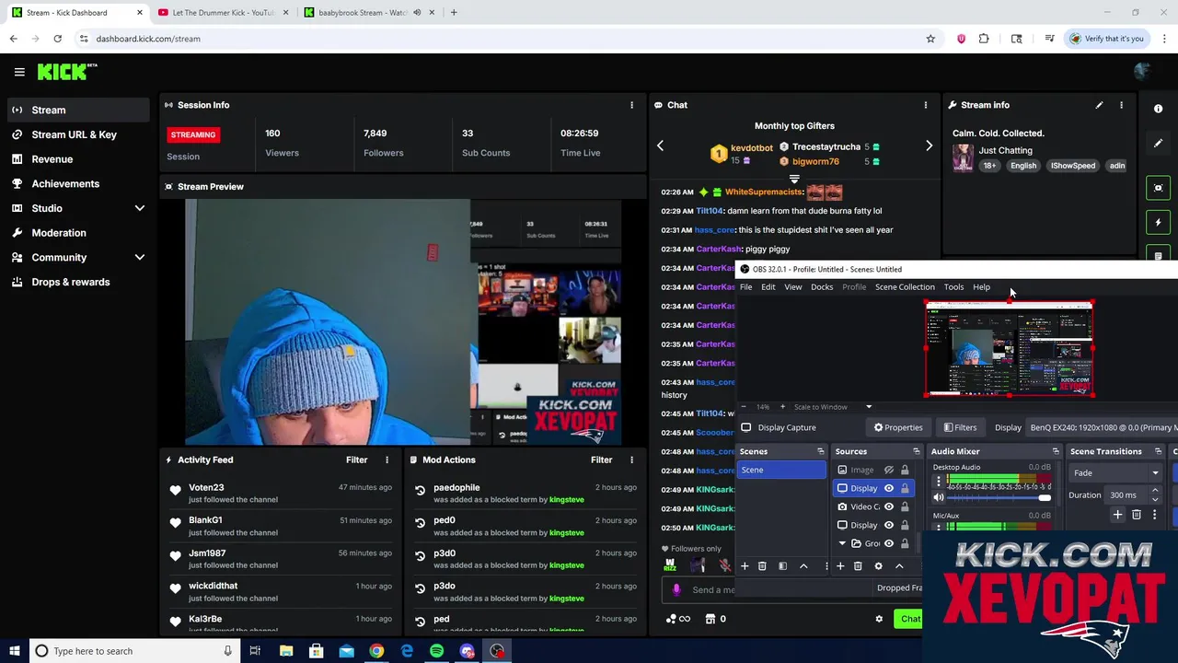Open Mod Actions options menu
This screenshot has height=663, width=1178.
(631, 459)
